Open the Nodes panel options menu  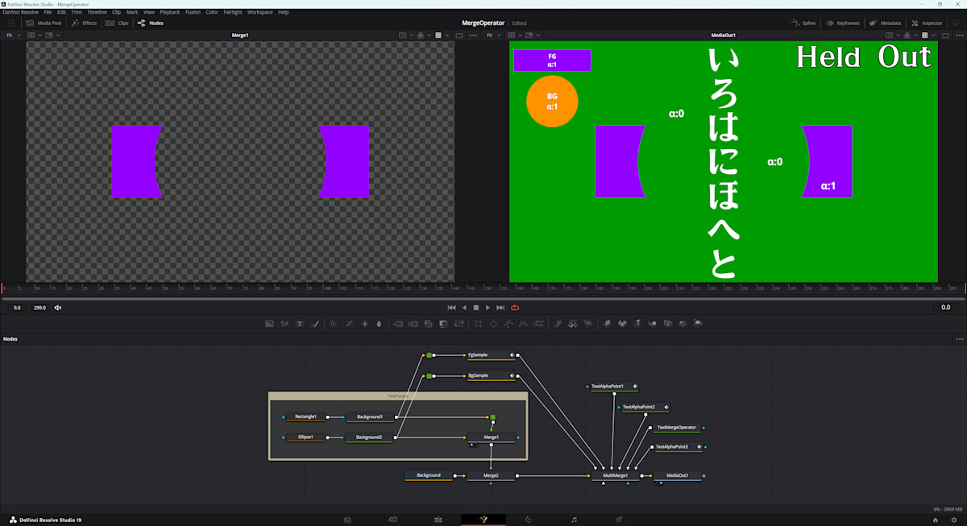(959, 339)
